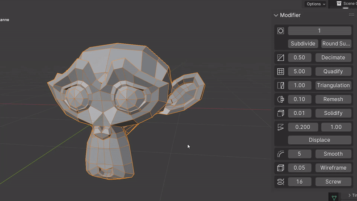Click the Triangulation modifier icon
This screenshot has width=357, height=201.
pyautogui.click(x=281, y=85)
